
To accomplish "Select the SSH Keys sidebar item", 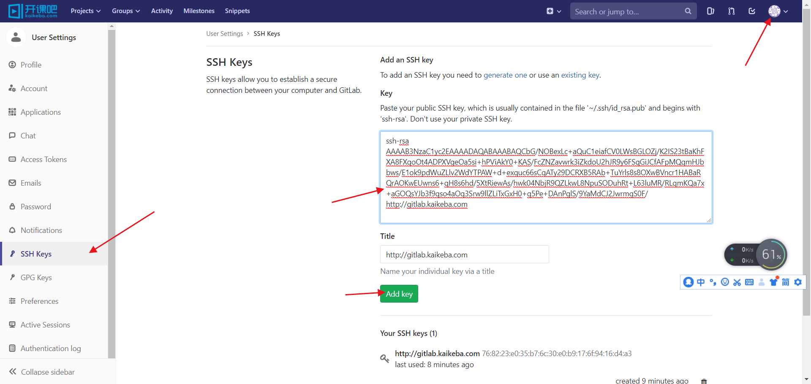I will pos(54,254).
